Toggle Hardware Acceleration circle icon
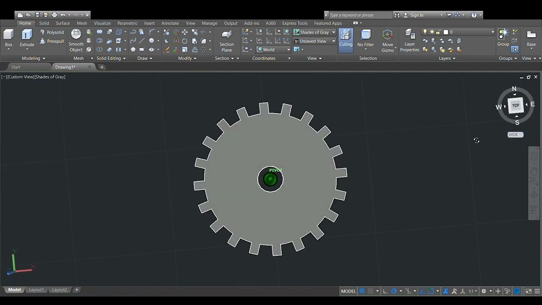 click(x=517, y=291)
